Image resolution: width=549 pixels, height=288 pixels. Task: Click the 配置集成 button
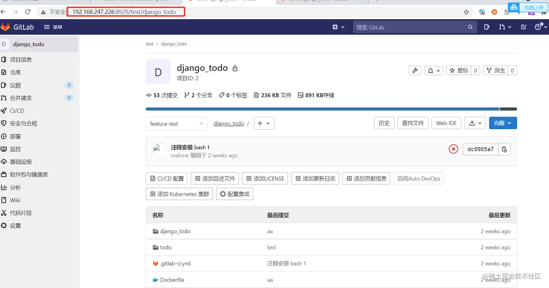pyautogui.click(x=235, y=194)
